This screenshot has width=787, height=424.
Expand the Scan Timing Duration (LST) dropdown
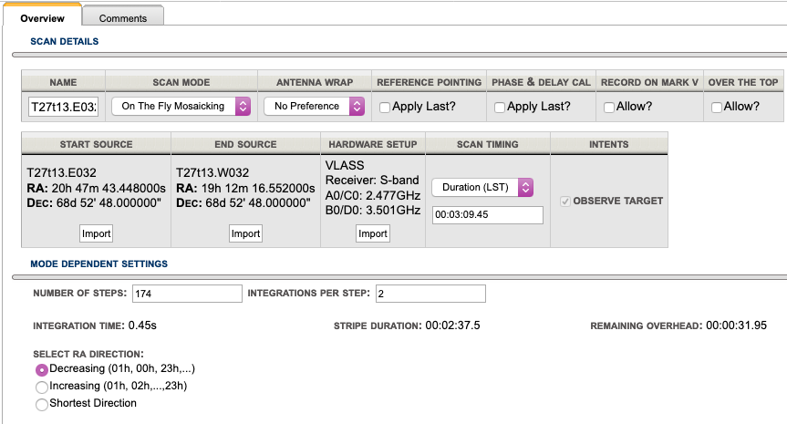click(x=482, y=187)
